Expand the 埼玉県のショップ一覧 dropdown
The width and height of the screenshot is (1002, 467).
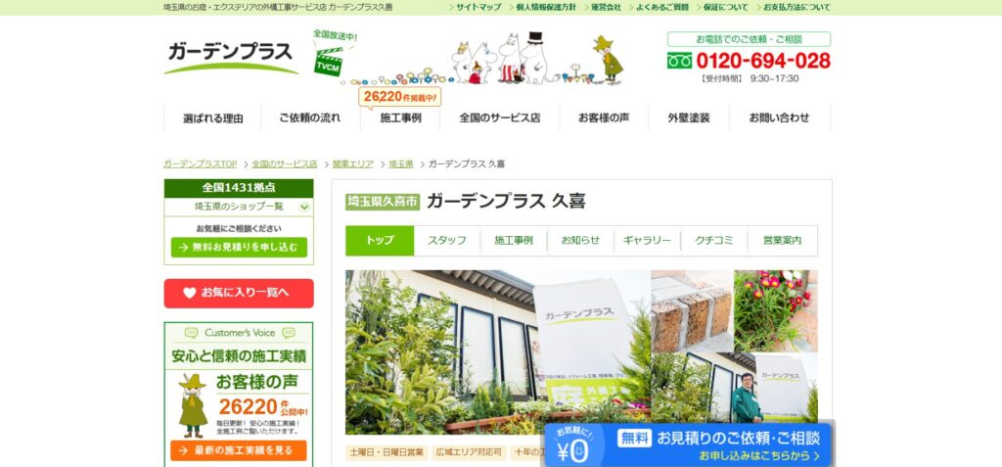pyautogui.click(x=239, y=207)
